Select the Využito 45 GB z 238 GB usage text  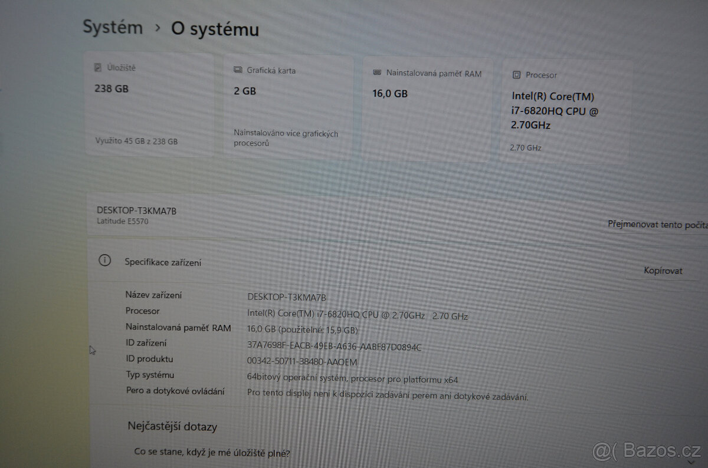[136, 141]
